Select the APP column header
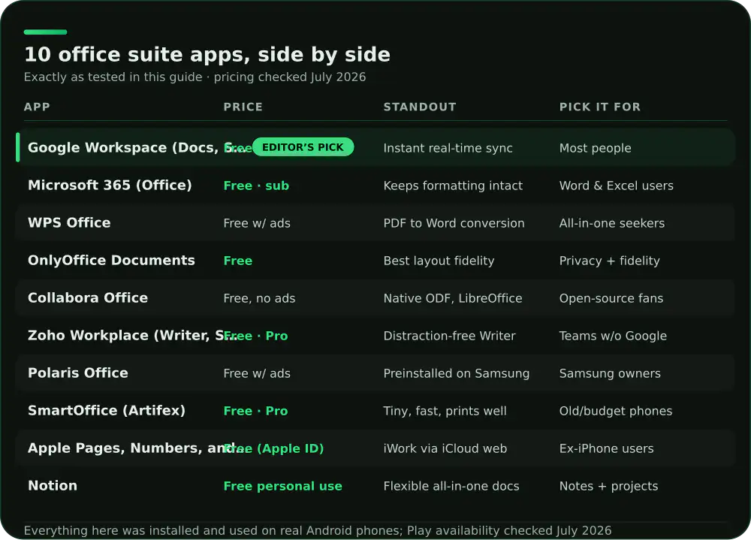This screenshot has width=751, height=540. 37,107
